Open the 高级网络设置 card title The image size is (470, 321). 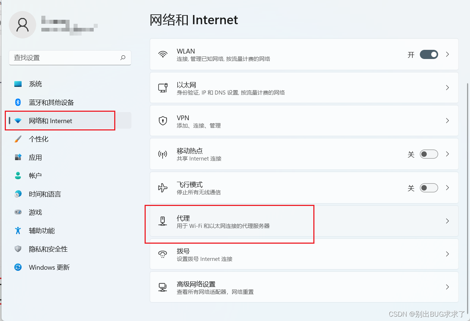click(x=196, y=284)
